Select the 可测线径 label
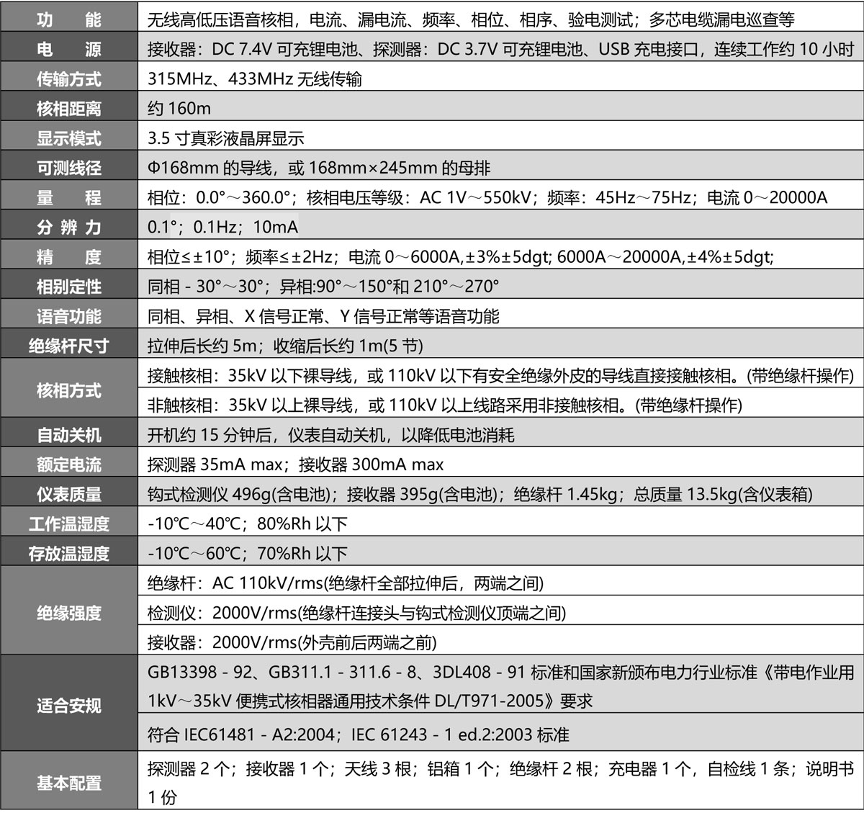Image resolution: width=864 pixels, height=813 pixels. coord(68,168)
